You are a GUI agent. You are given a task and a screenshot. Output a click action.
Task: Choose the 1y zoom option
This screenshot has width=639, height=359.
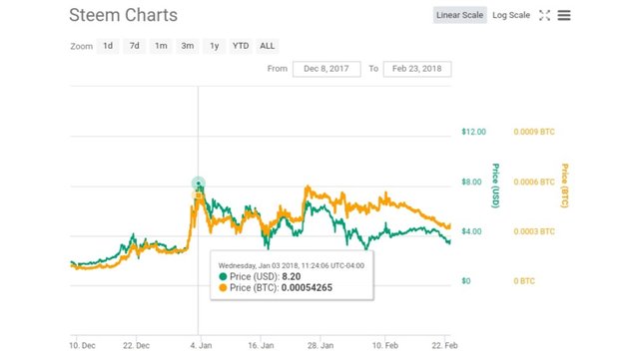pyautogui.click(x=215, y=46)
